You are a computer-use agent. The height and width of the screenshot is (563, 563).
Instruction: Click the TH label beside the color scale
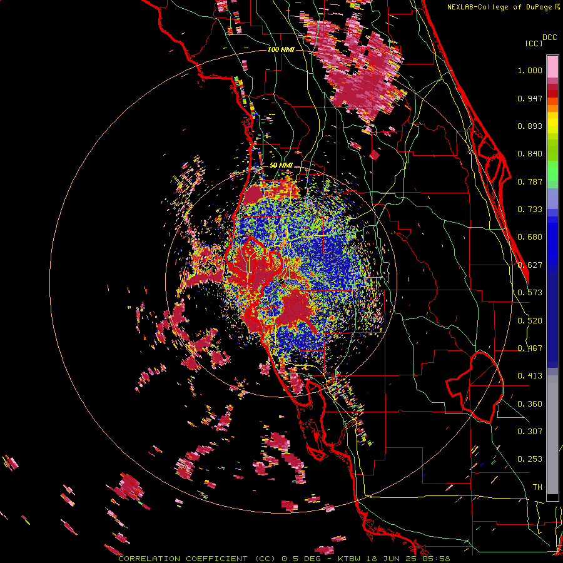(537, 487)
